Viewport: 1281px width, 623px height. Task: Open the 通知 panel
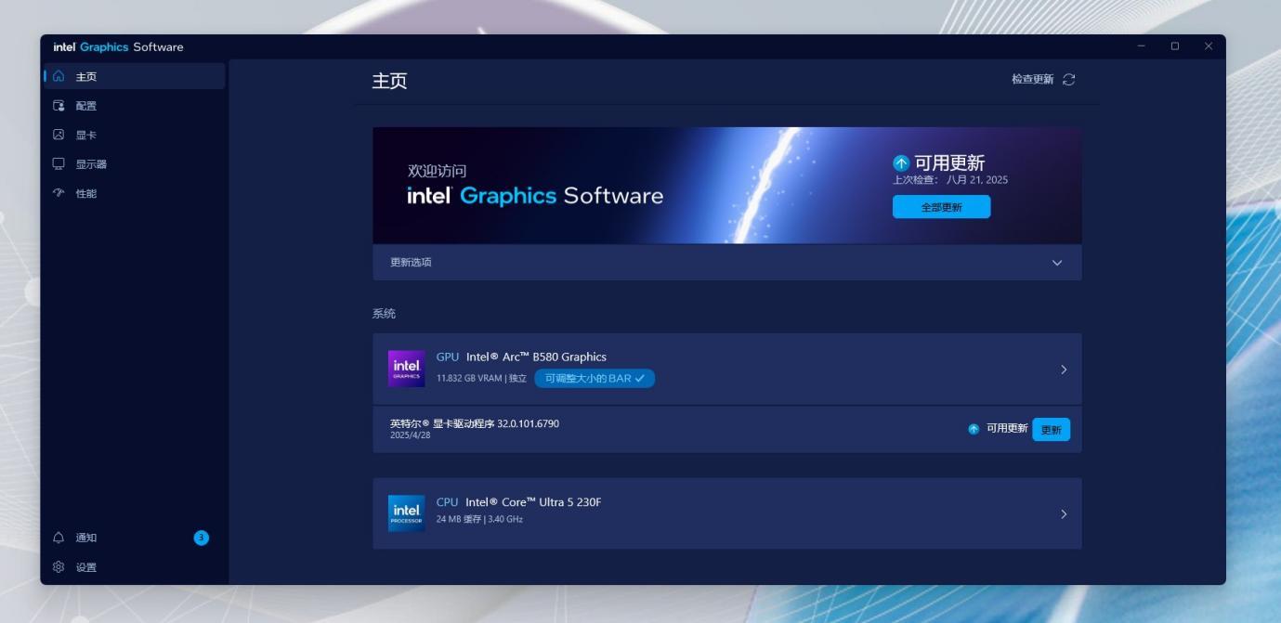click(x=135, y=538)
